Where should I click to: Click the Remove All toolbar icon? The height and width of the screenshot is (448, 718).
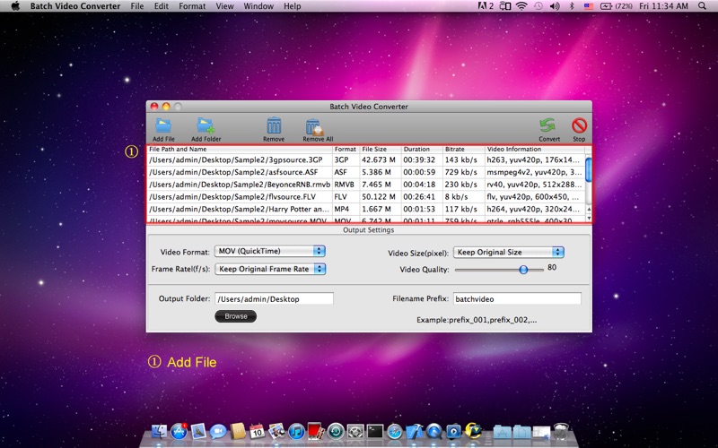coord(314,126)
